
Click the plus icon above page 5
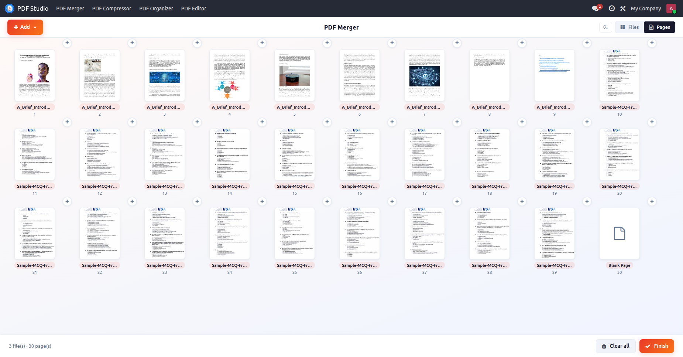pos(327,43)
